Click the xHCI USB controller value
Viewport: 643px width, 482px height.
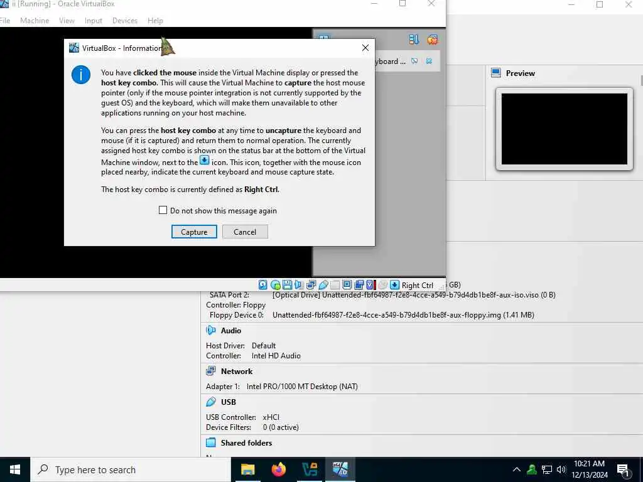tap(271, 417)
